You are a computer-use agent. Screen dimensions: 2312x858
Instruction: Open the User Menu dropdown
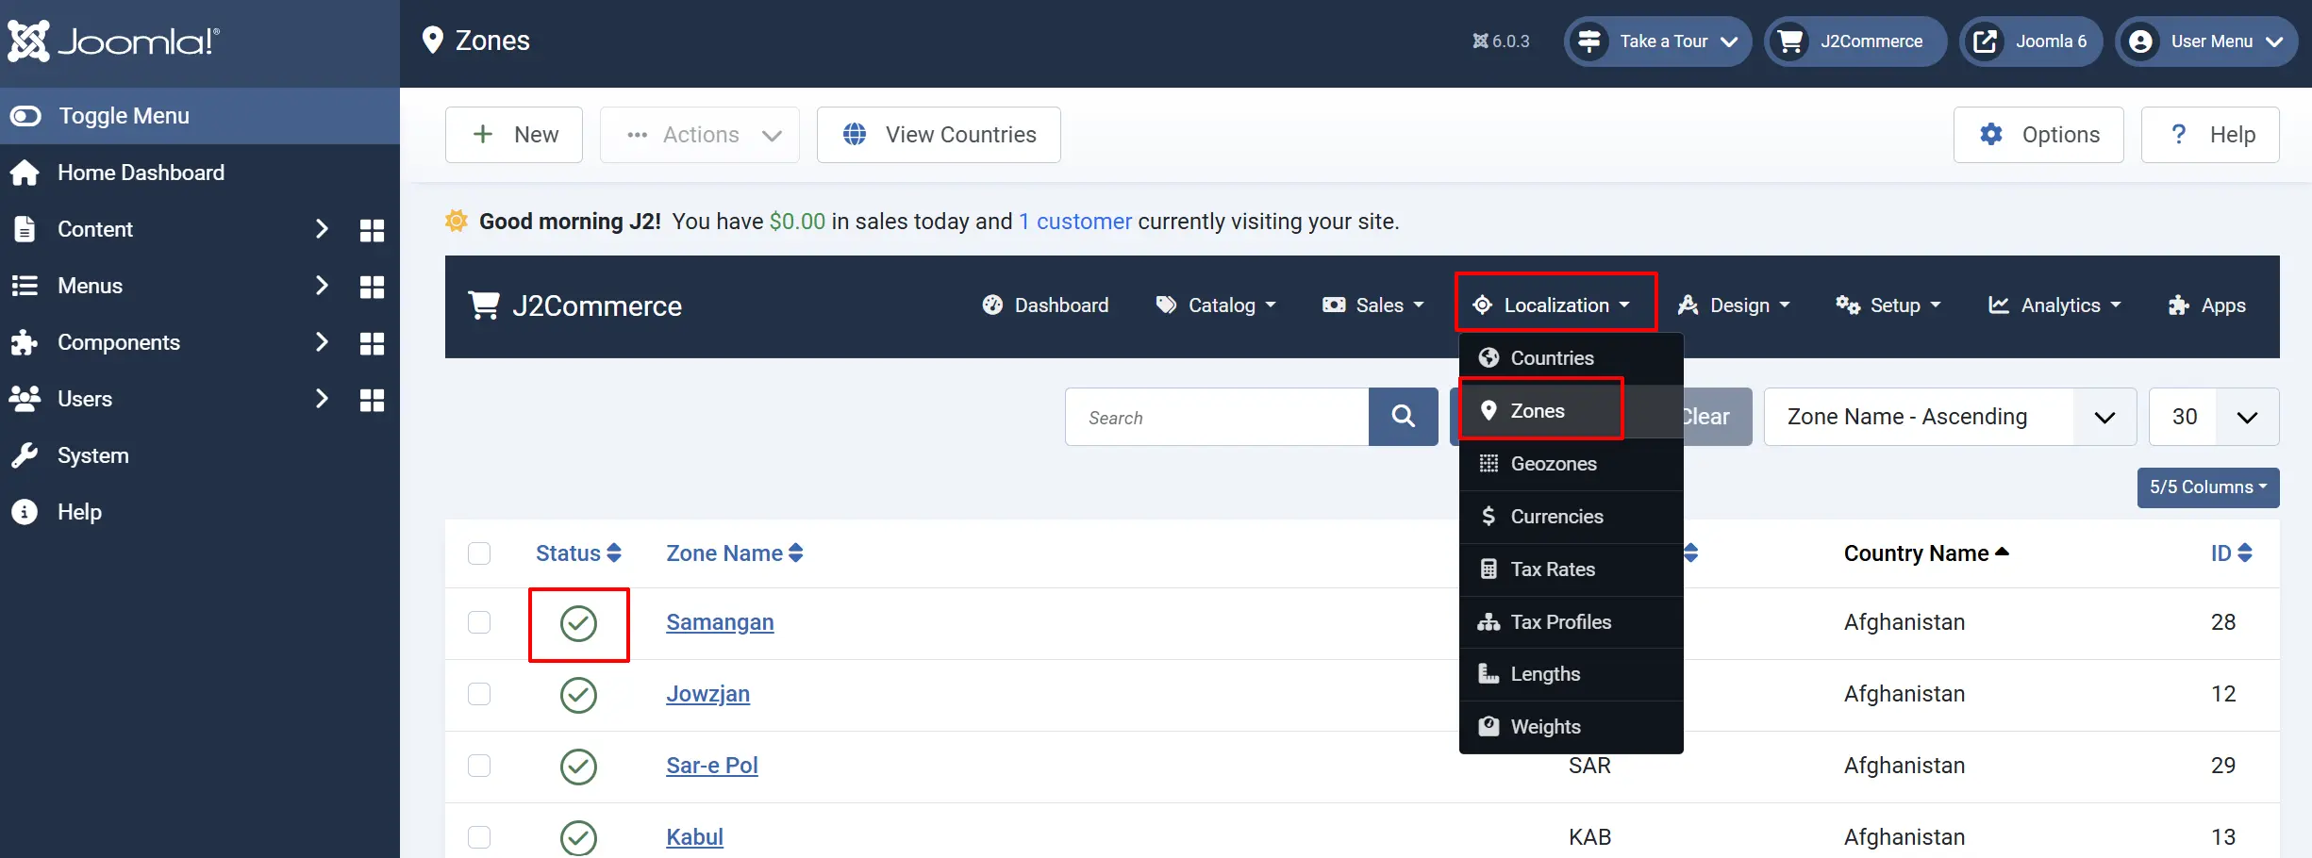[x=2206, y=41]
